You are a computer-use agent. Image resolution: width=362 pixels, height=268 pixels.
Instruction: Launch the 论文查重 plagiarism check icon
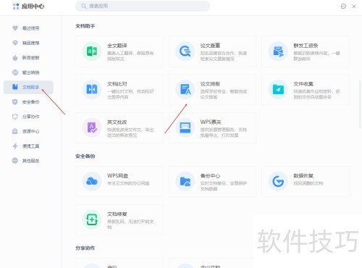[x=185, y=51]
